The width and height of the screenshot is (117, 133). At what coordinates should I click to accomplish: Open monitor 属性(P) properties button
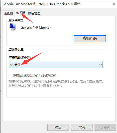tap(90, 39)
